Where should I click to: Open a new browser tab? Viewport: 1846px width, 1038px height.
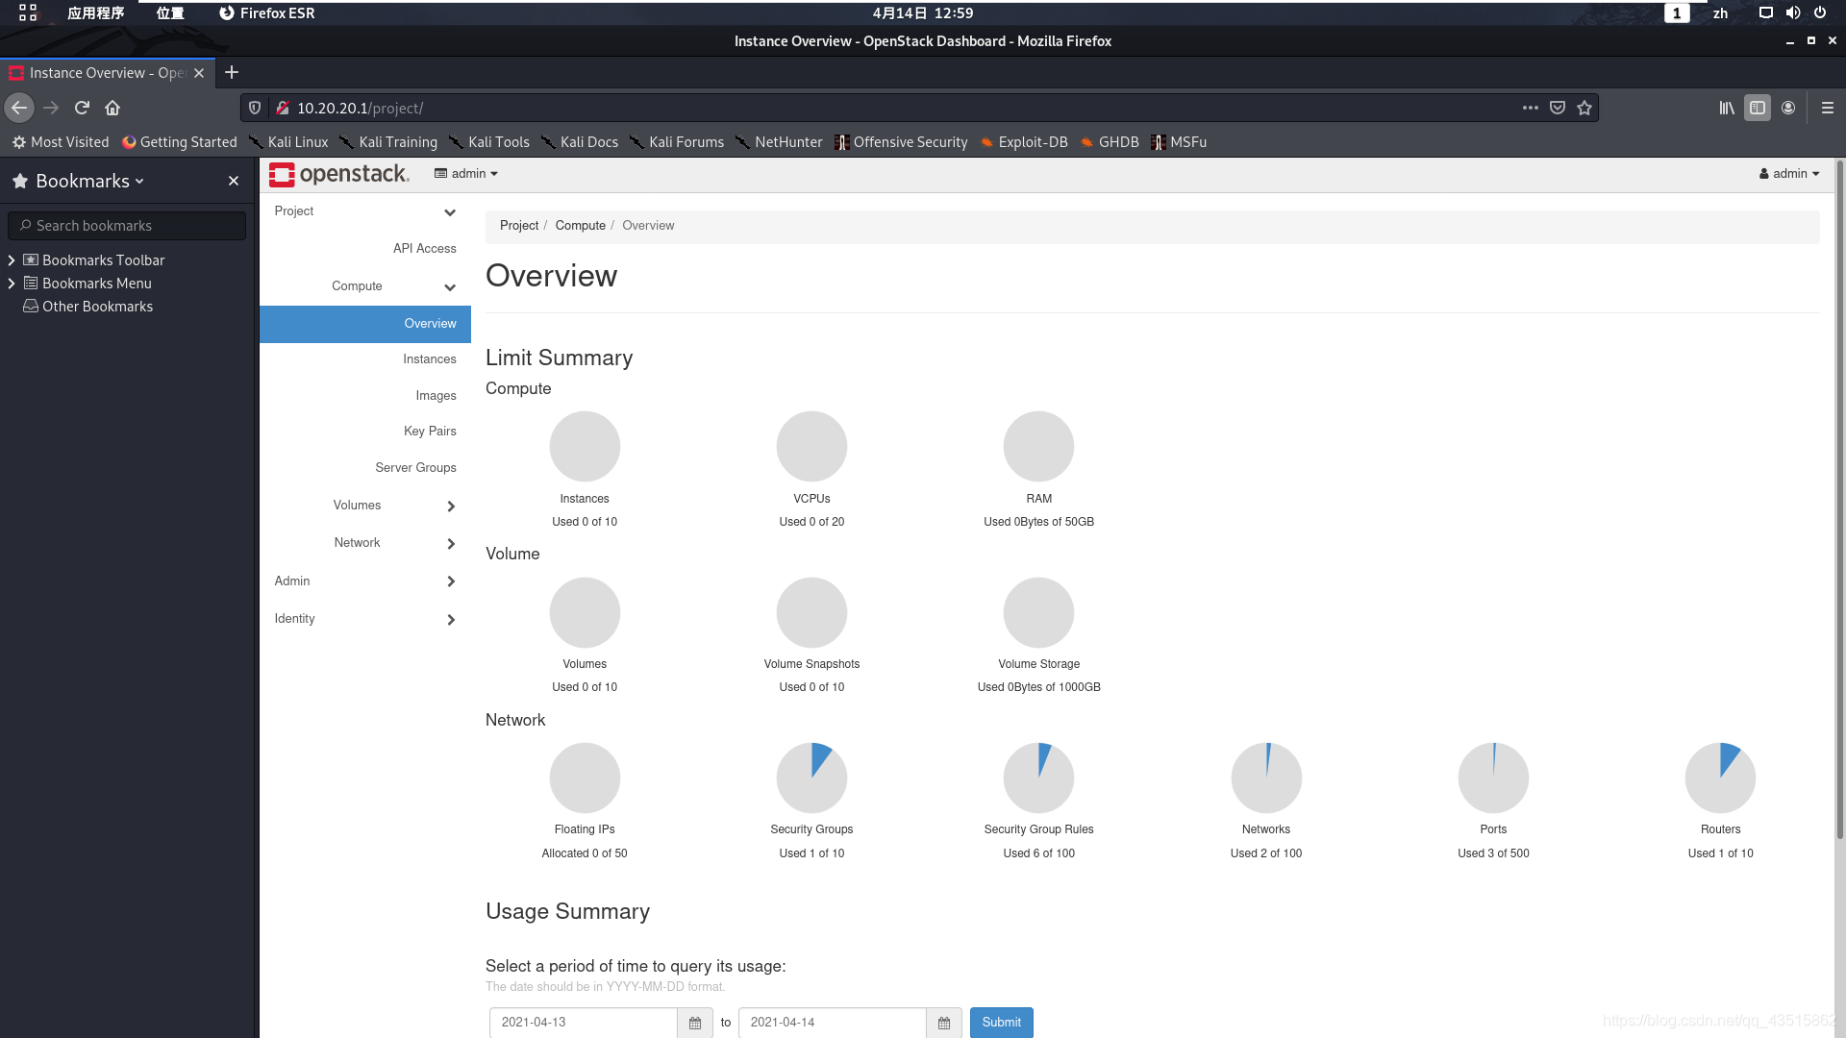232,72
